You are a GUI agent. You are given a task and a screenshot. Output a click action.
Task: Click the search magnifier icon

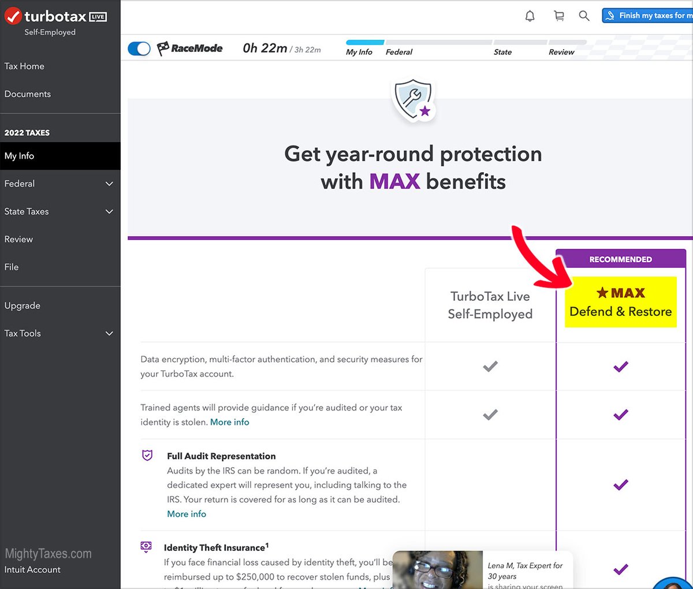(584, 16)
